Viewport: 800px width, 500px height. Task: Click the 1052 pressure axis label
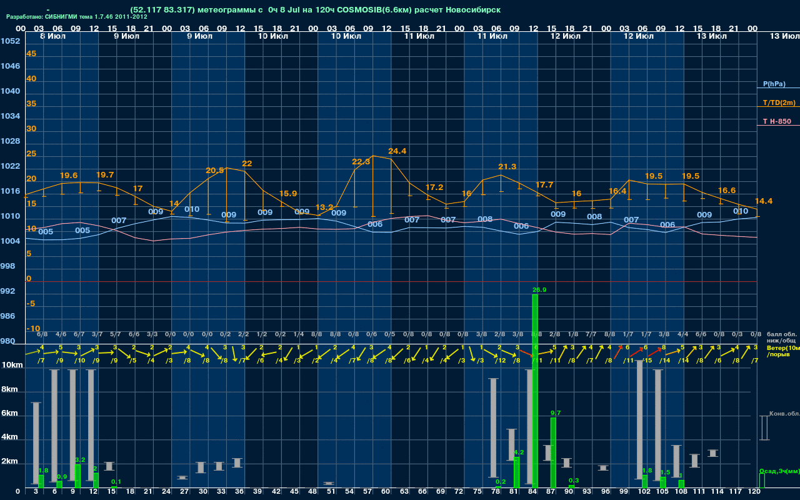pos(9,41)
